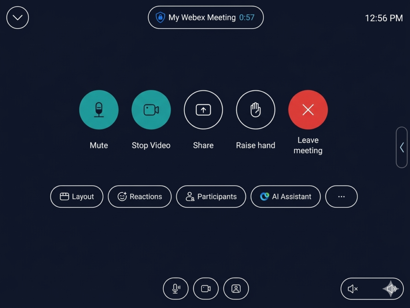
Task: Leave the meeting with the red button
Action: (308, 109)
